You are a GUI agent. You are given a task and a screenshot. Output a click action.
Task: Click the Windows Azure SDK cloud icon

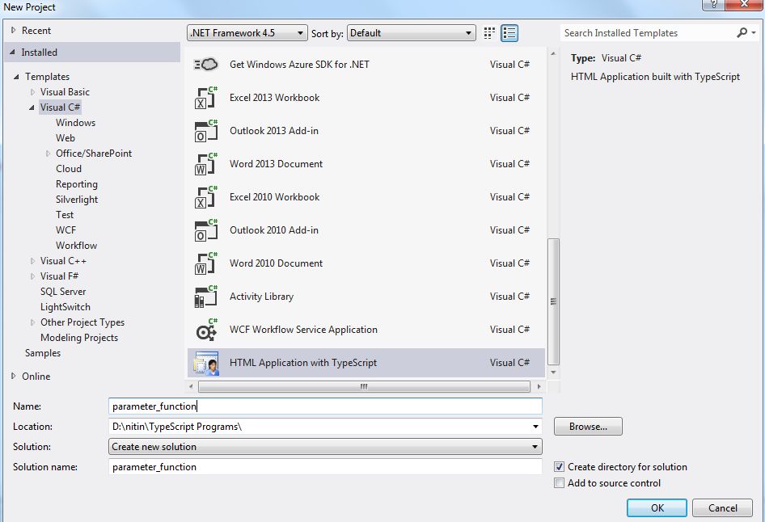tap(205, 65)
